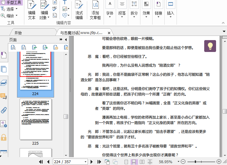This screenshot has width=227, height=165.
Task: Select page 225 thumbnail
Action: click(36, 119)
